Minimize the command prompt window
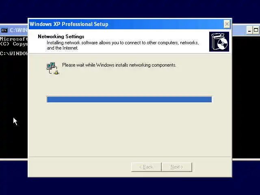The height and width of the screenshot is (195, 260). (x=249, y=30)
